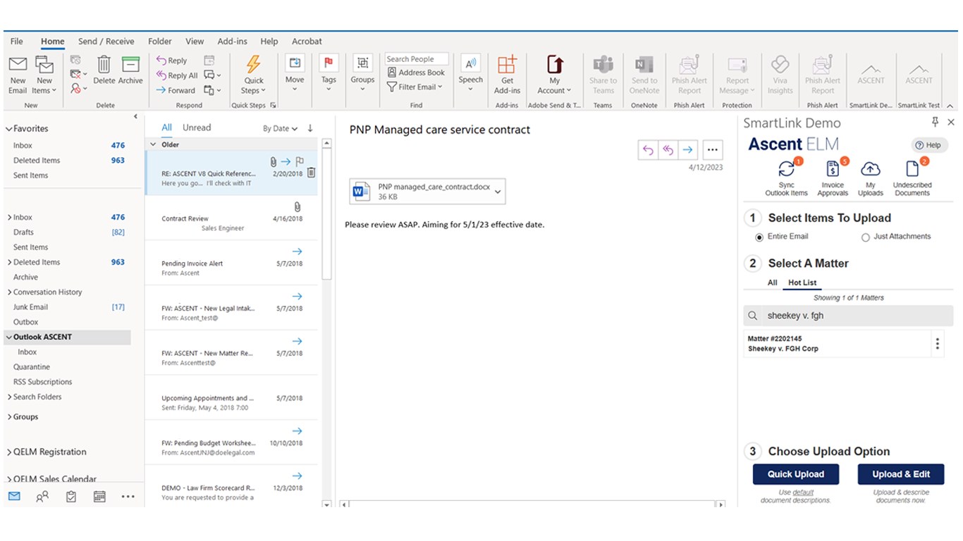Open the Folder ribbon tab
Viewport: 963px width, 541px height.
coord(160,42)
